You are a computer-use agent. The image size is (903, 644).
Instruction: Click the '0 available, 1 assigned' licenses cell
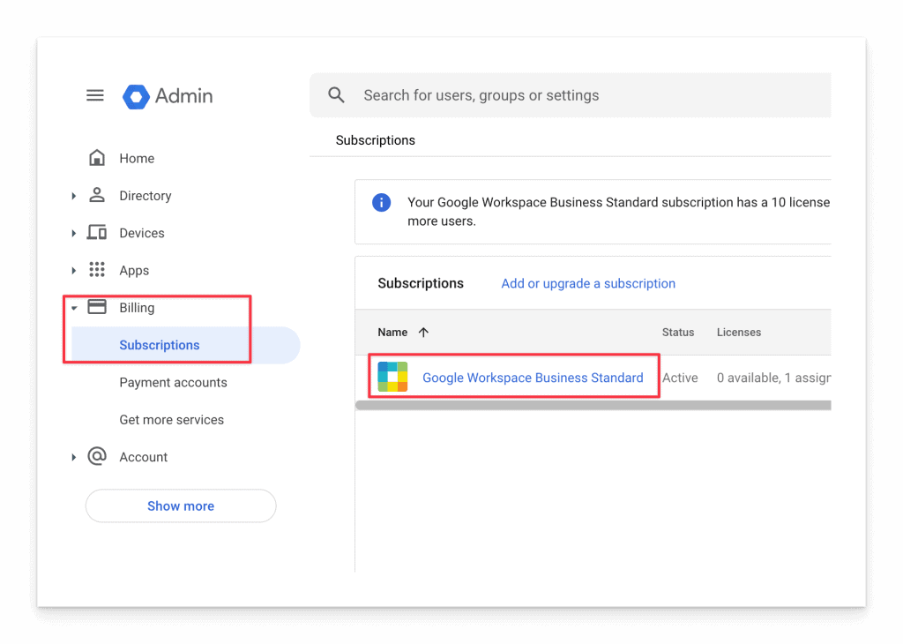click(773, 378)
